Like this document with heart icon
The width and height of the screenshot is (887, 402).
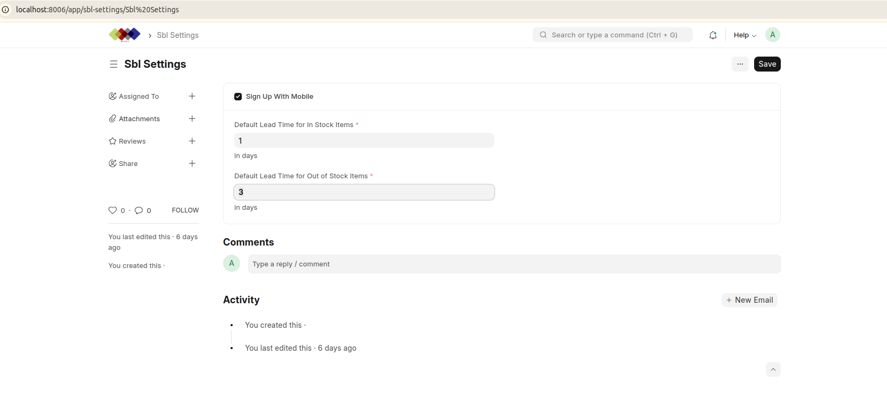[113, 210]
